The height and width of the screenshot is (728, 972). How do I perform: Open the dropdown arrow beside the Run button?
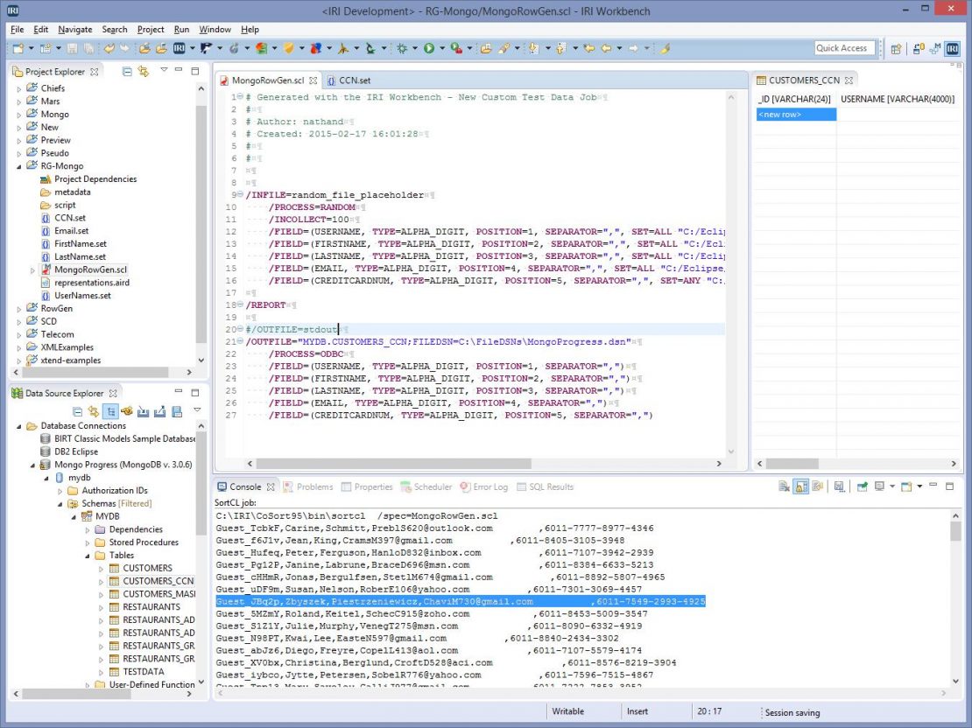pos(441,48)
